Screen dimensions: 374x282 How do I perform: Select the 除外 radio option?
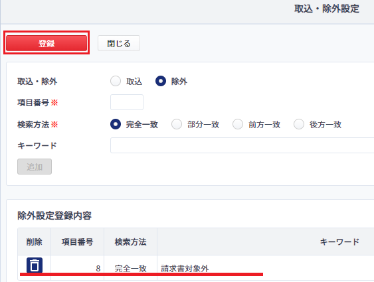tap(161, 81)
